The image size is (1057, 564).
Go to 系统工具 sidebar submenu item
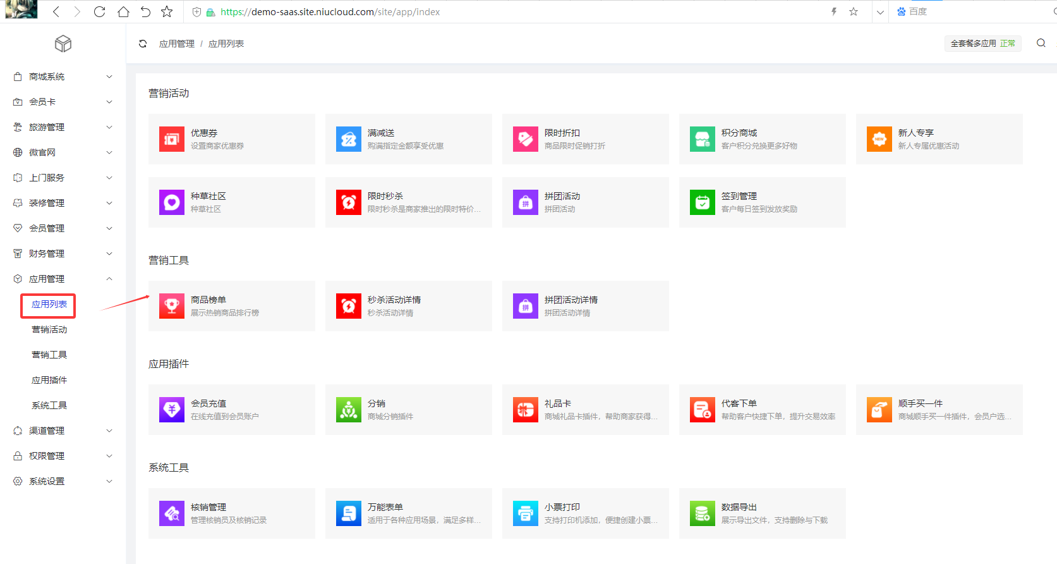(x=49, y=405)
